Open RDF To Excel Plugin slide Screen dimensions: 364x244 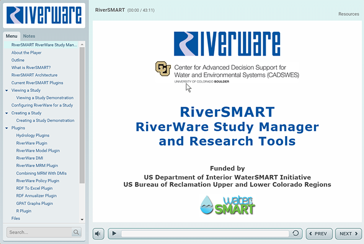point(34,188)
